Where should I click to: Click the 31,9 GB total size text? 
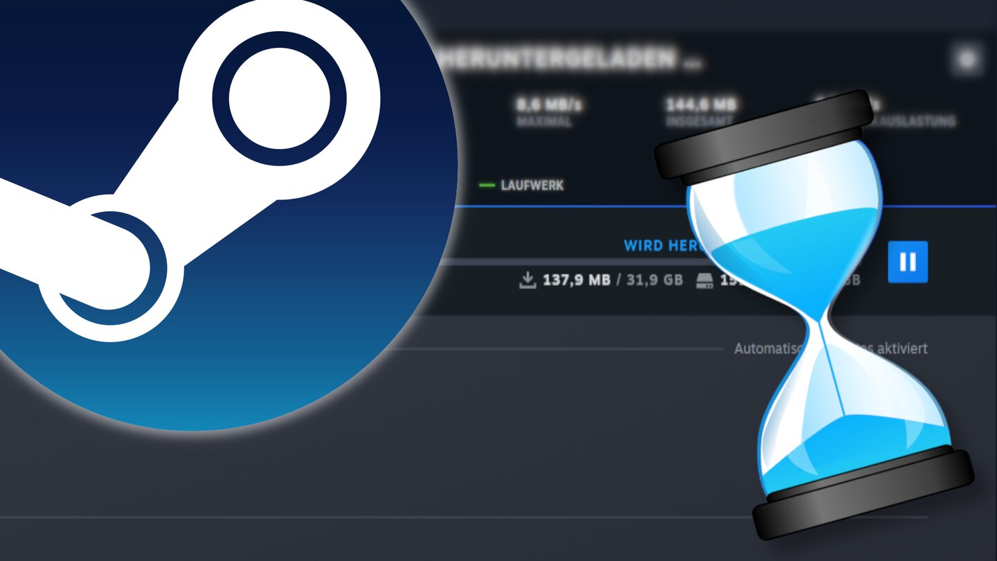point(655,280)
